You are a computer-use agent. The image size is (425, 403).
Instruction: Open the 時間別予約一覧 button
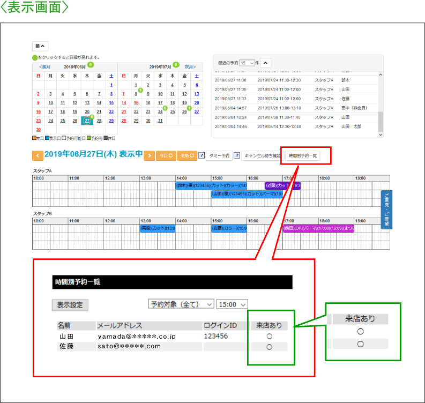coord(303,155)
